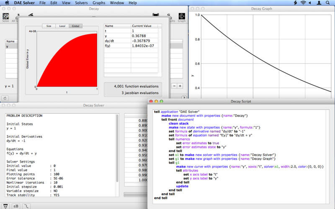Image resolution: width=335 pixels, height=209 pixels.
Task: Click the Solve toolbar icon in Decay window
Action: click(x=6, y=17)
